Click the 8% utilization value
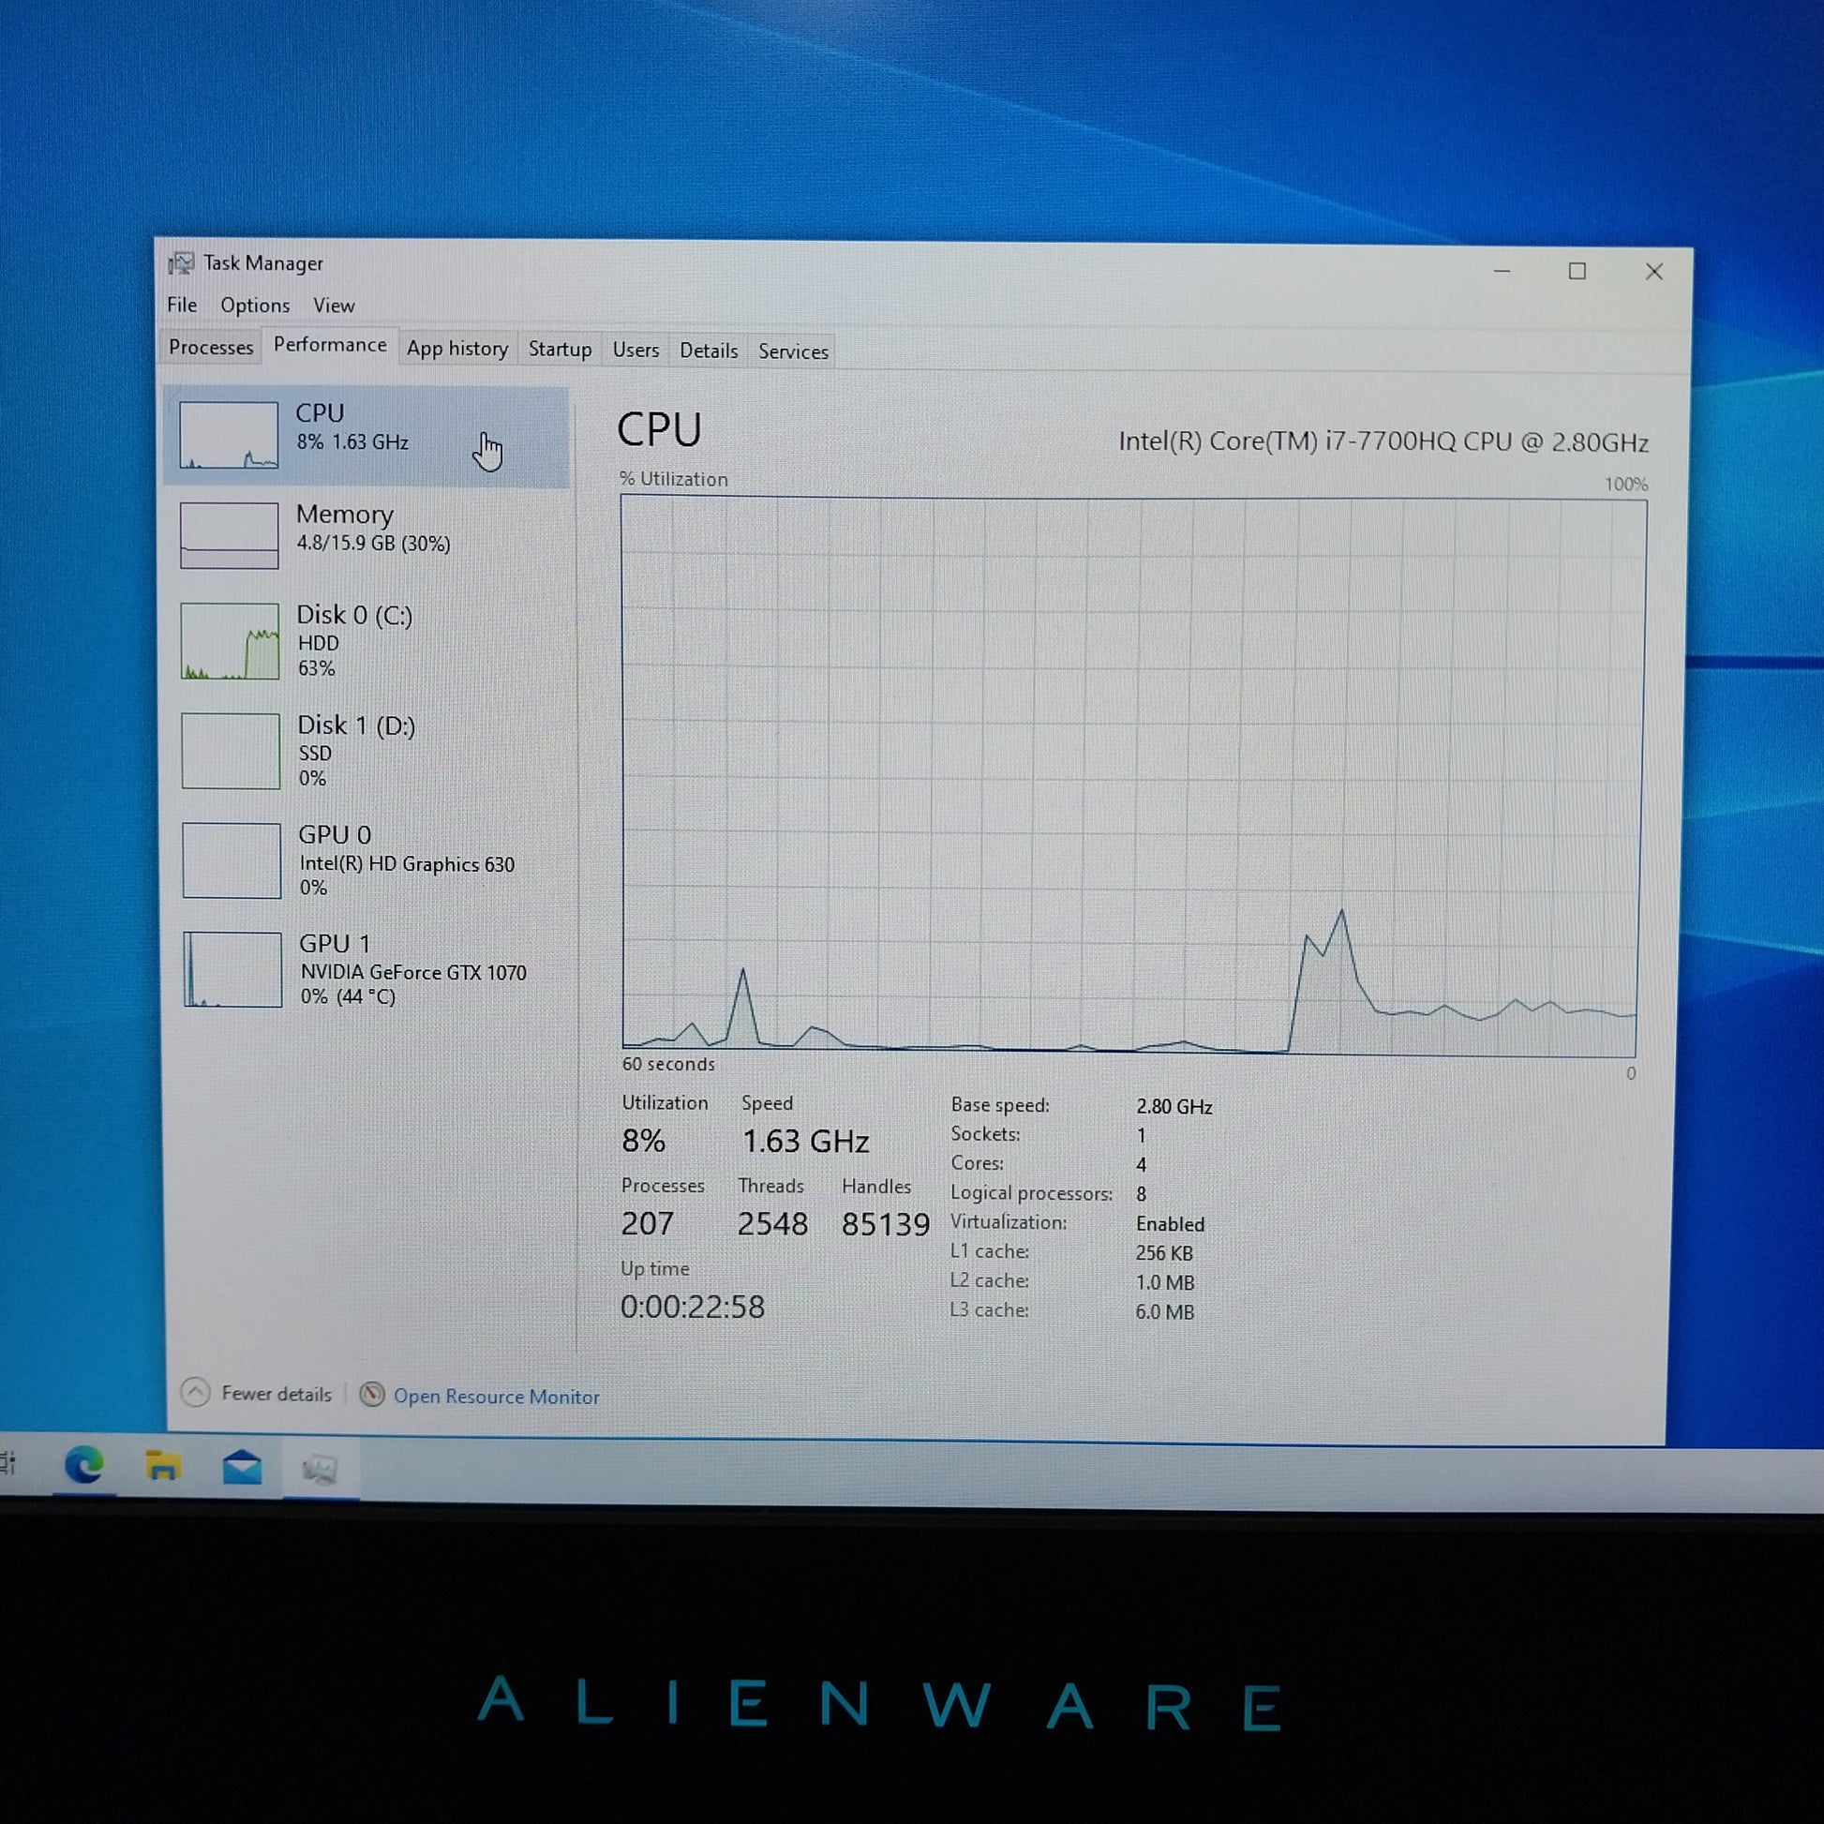Image resolution: width=1824 pixels, height=1824 pixels. coord(644,1141)
